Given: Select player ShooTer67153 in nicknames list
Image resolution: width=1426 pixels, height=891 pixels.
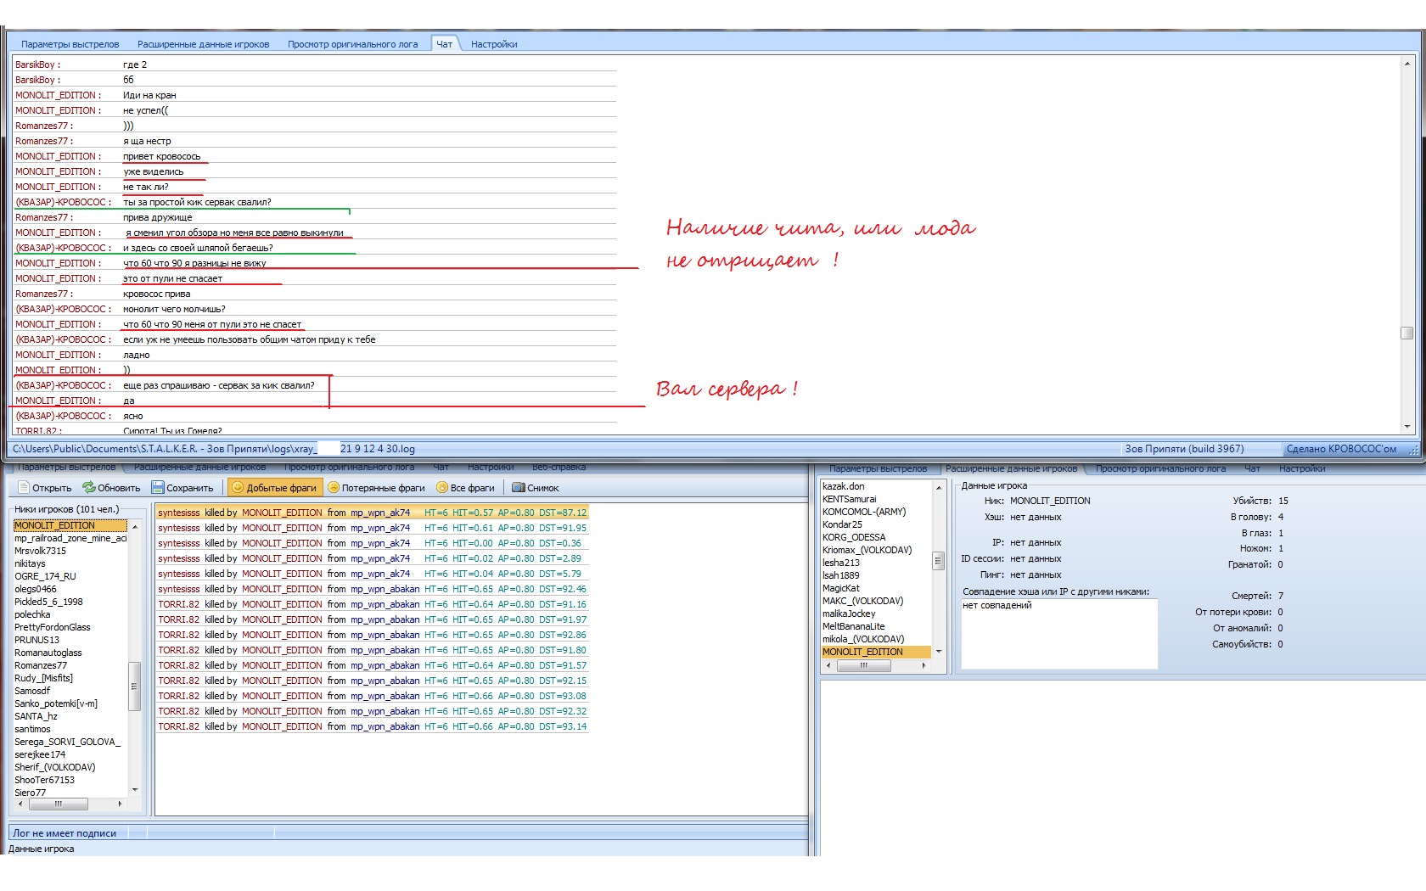Looking at the screenshot, I should (x=44, y=780).
